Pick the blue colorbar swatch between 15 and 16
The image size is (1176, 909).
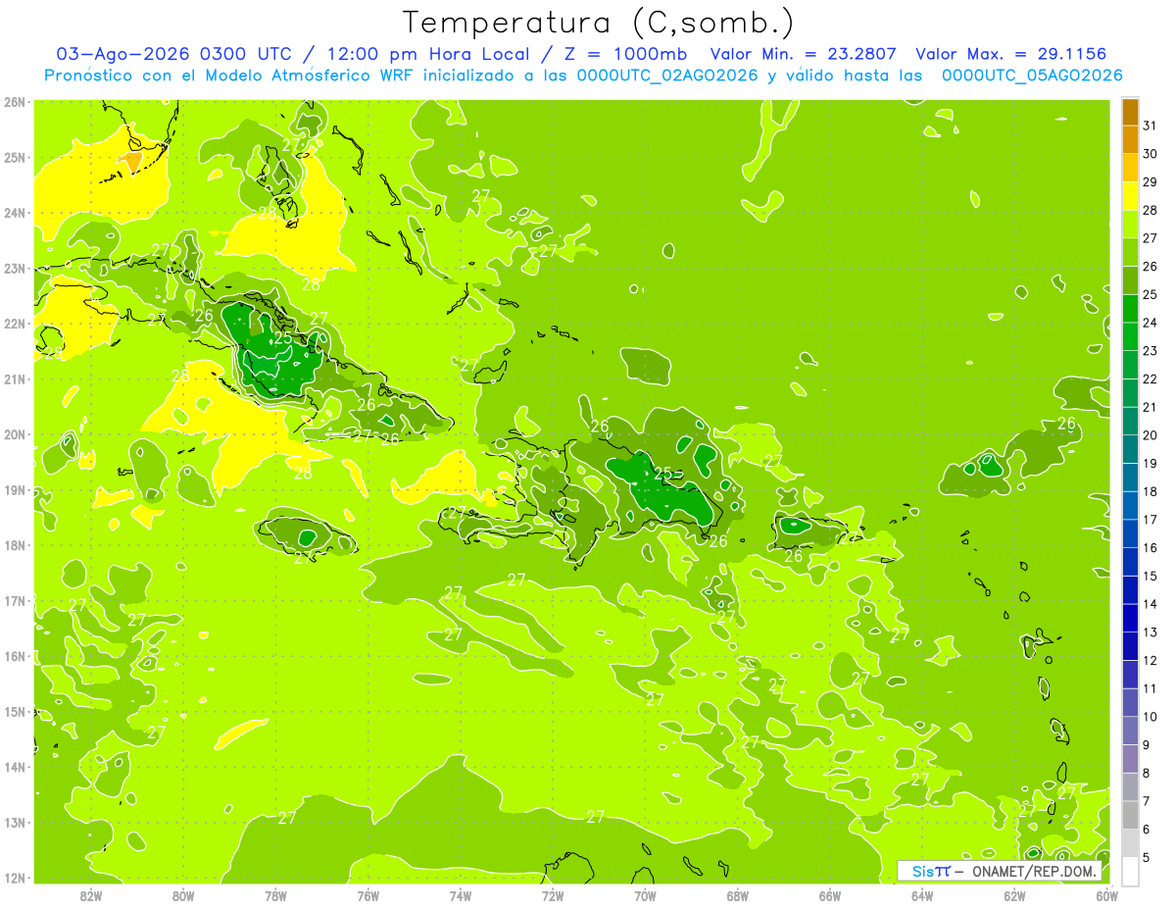[x=1130, y=562]
